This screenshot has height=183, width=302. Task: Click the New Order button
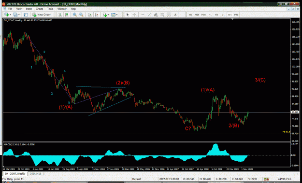click(42, 14)
